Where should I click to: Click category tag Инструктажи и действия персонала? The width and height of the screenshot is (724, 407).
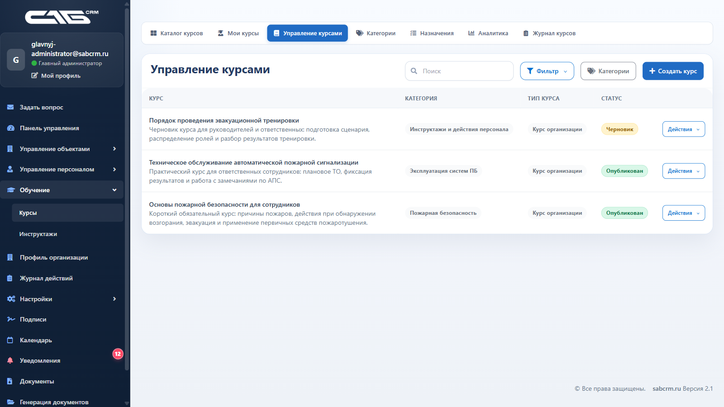point(459,129)
